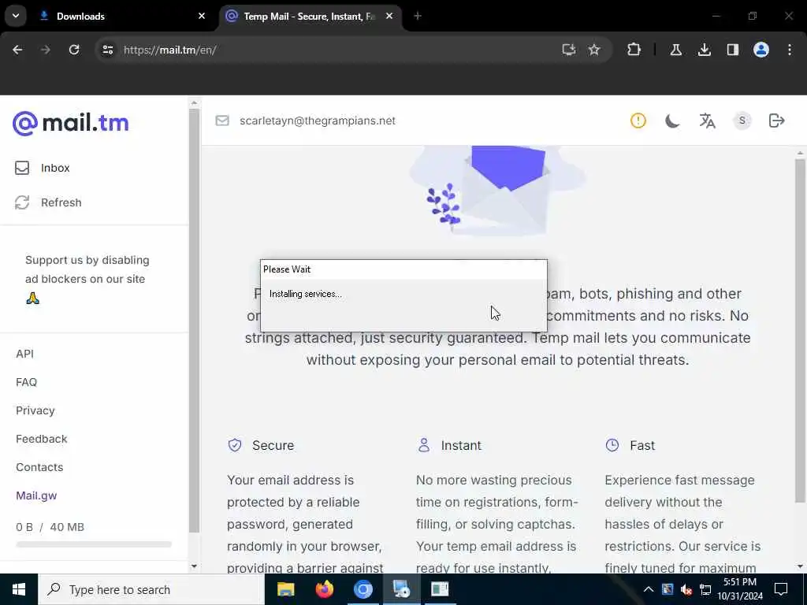This screenshot has height=605, width=807.
Task: Open the browser profile avatar
Action: click(x=761, y=50)
